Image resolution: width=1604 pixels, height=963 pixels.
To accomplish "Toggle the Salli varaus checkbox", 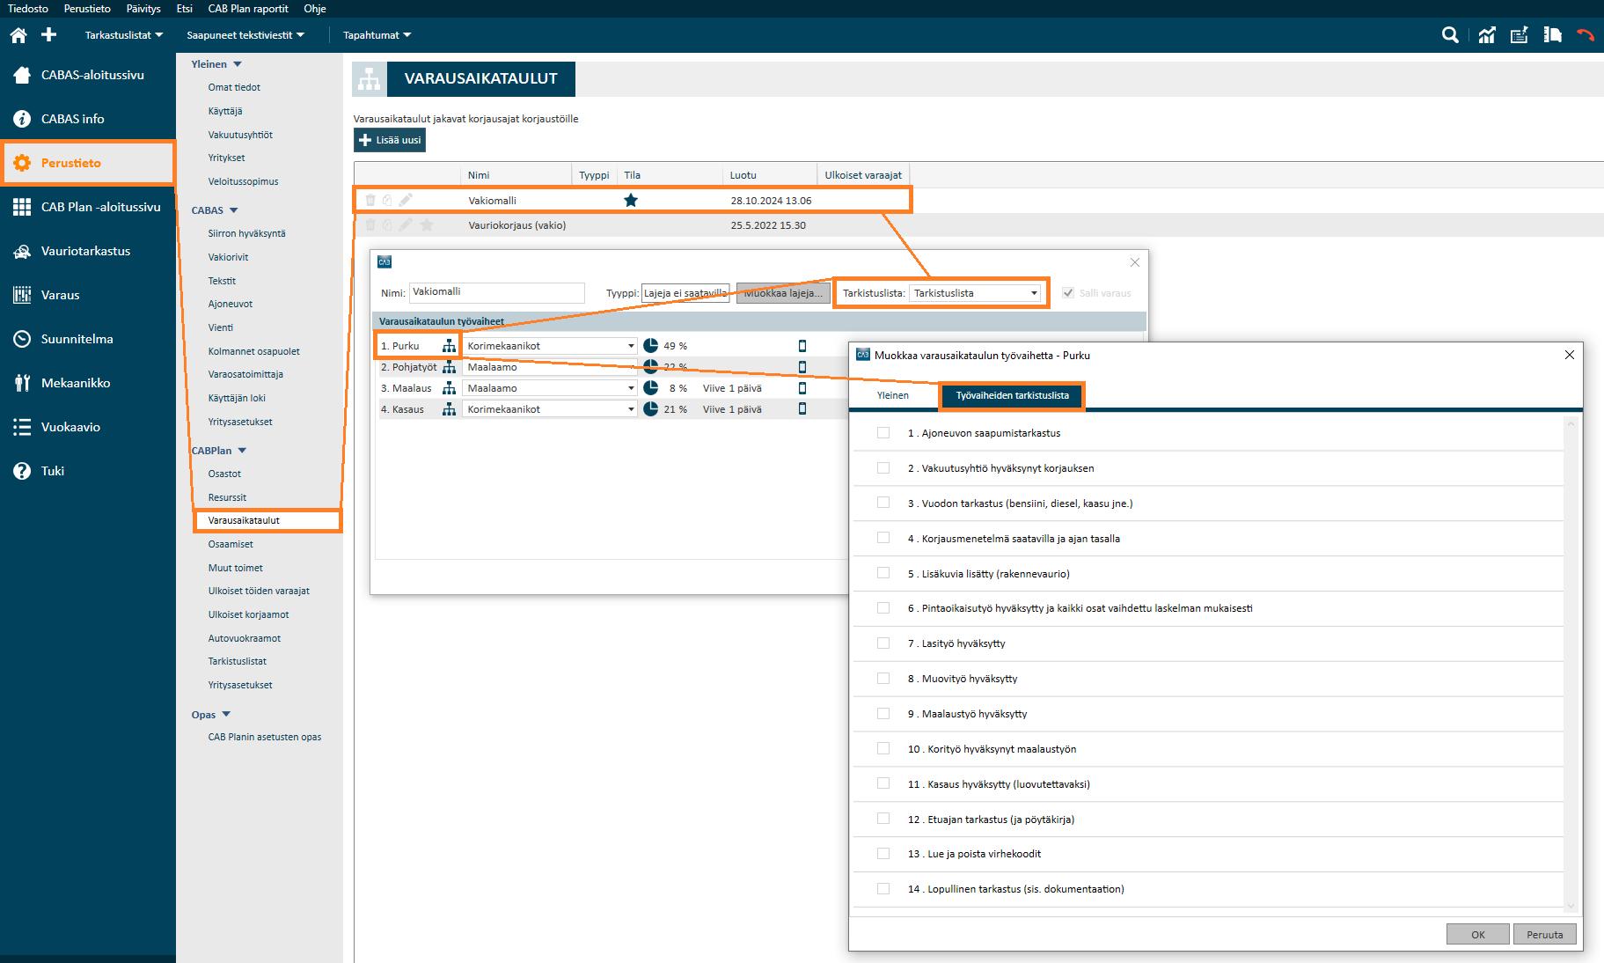I will (x=1068, y=293).
